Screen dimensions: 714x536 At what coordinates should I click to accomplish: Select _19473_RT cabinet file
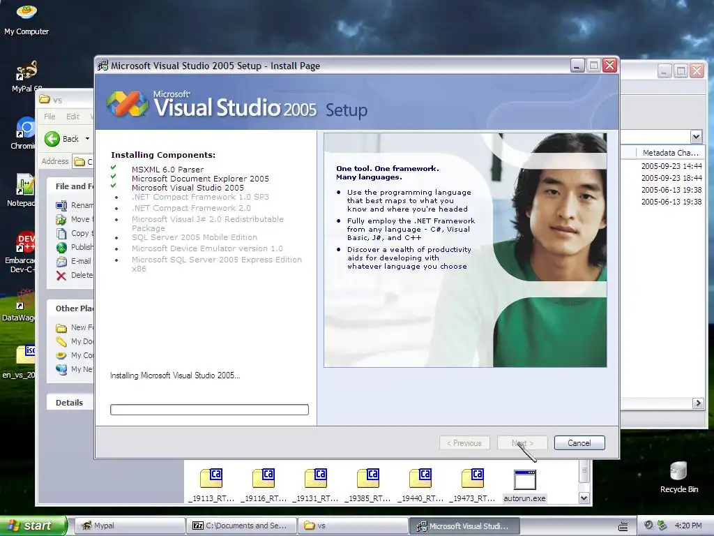pyautogui.click(x=472, y=486)
